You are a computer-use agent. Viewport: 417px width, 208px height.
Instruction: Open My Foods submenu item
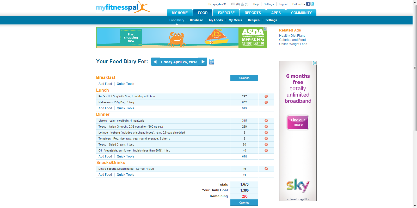[216, 20]
